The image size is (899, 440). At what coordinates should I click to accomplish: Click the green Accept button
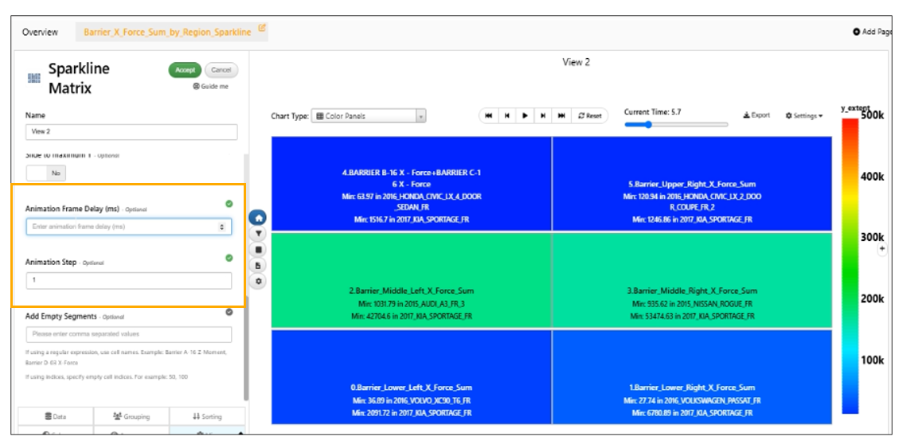pyautogui.click(x=186, y=70)
